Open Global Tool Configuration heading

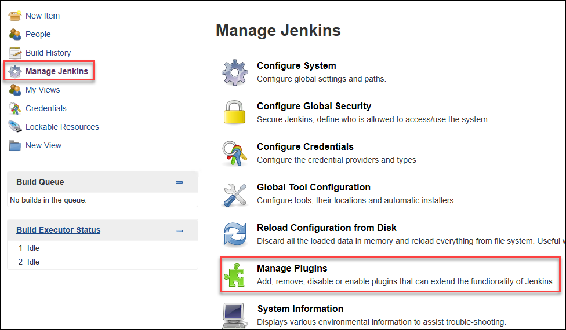pyautogui.click(x=314, y=187)
